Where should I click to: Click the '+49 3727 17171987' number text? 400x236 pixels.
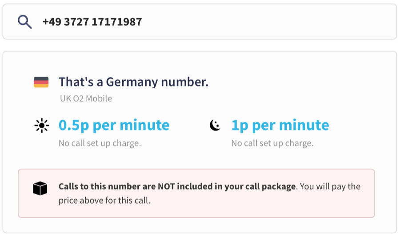point(92,22)
